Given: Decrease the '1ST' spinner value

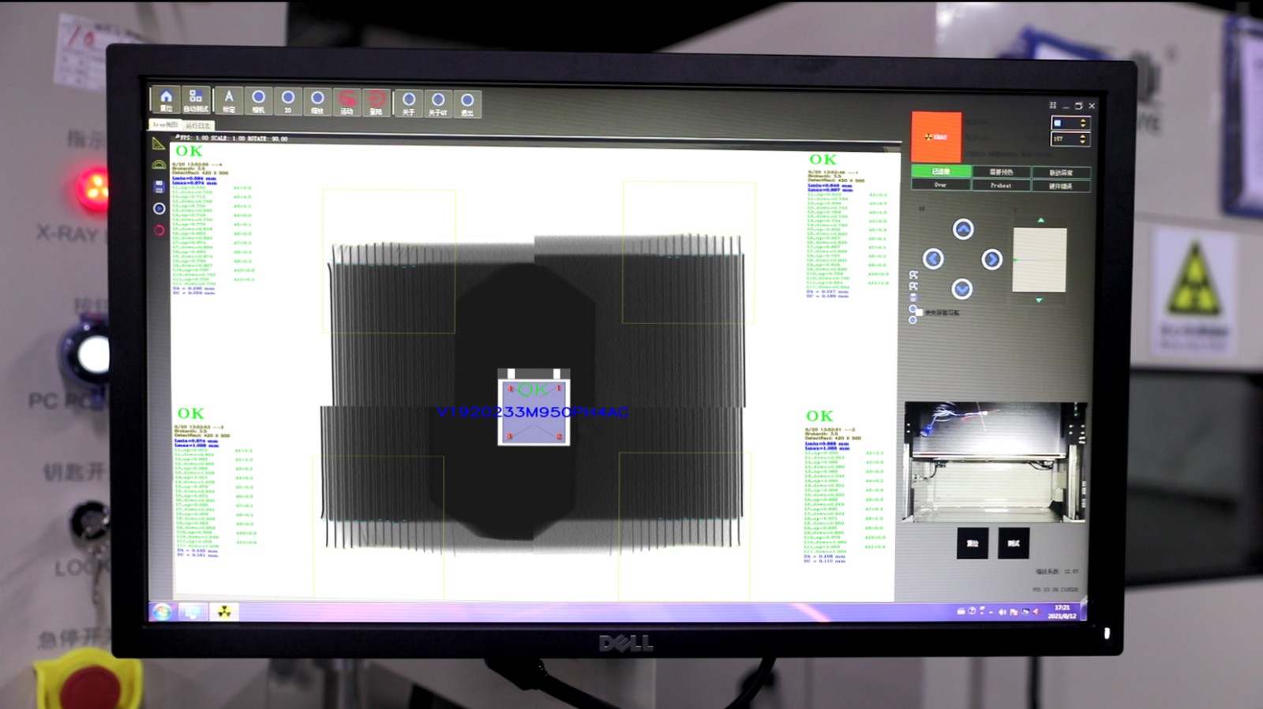Looking at the screenshot, I should 1083,142.
